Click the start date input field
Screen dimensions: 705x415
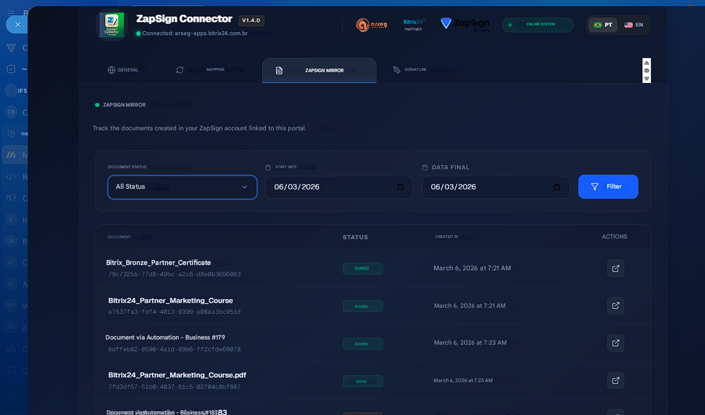329,187
